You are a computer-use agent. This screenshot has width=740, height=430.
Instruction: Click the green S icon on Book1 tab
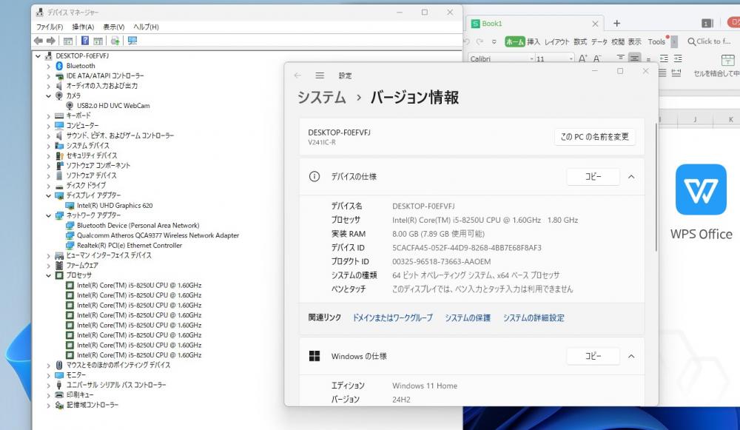476,24
